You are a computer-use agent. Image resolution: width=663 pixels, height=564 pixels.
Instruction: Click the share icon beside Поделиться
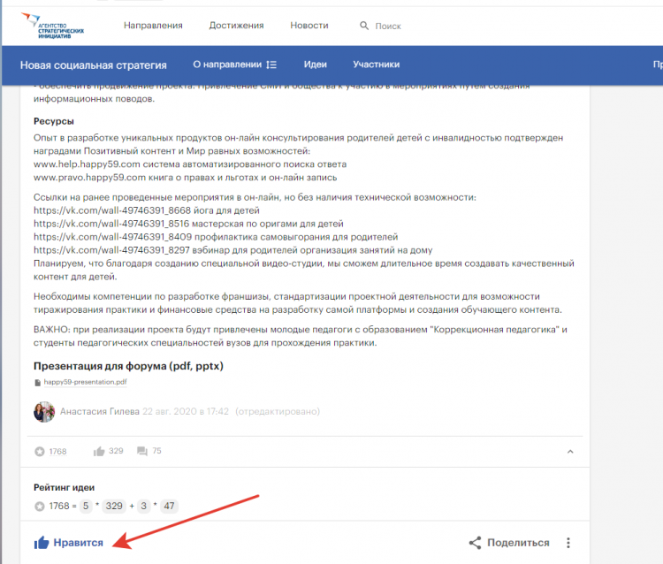(475, 543)
